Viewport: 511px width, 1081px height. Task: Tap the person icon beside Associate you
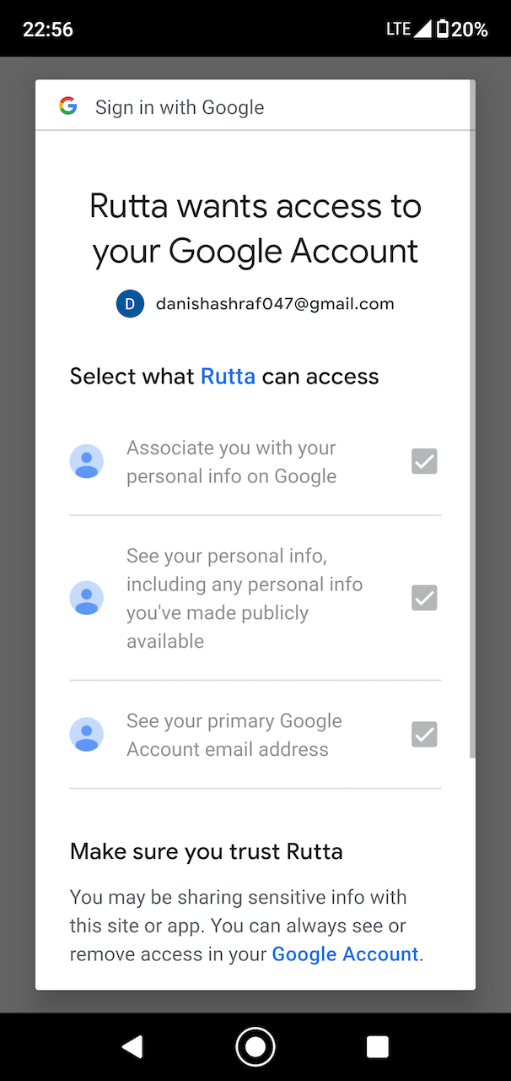click(87, 462)
